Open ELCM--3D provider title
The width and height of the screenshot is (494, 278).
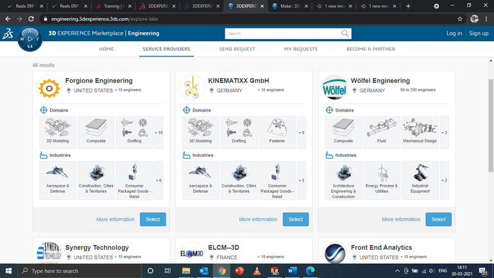[x=224, y=248]
